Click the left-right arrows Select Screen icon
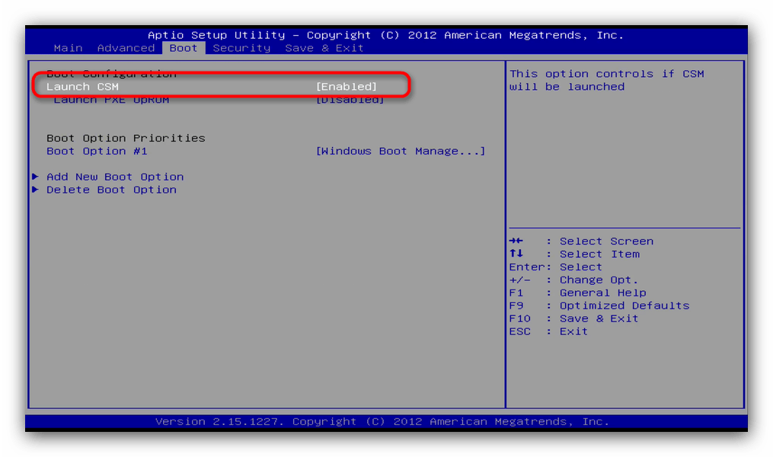This screenshot has width=773, height=457. click(516, 241)
